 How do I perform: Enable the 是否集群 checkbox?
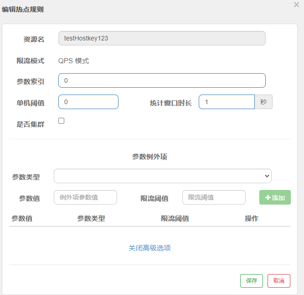(61, 120)
